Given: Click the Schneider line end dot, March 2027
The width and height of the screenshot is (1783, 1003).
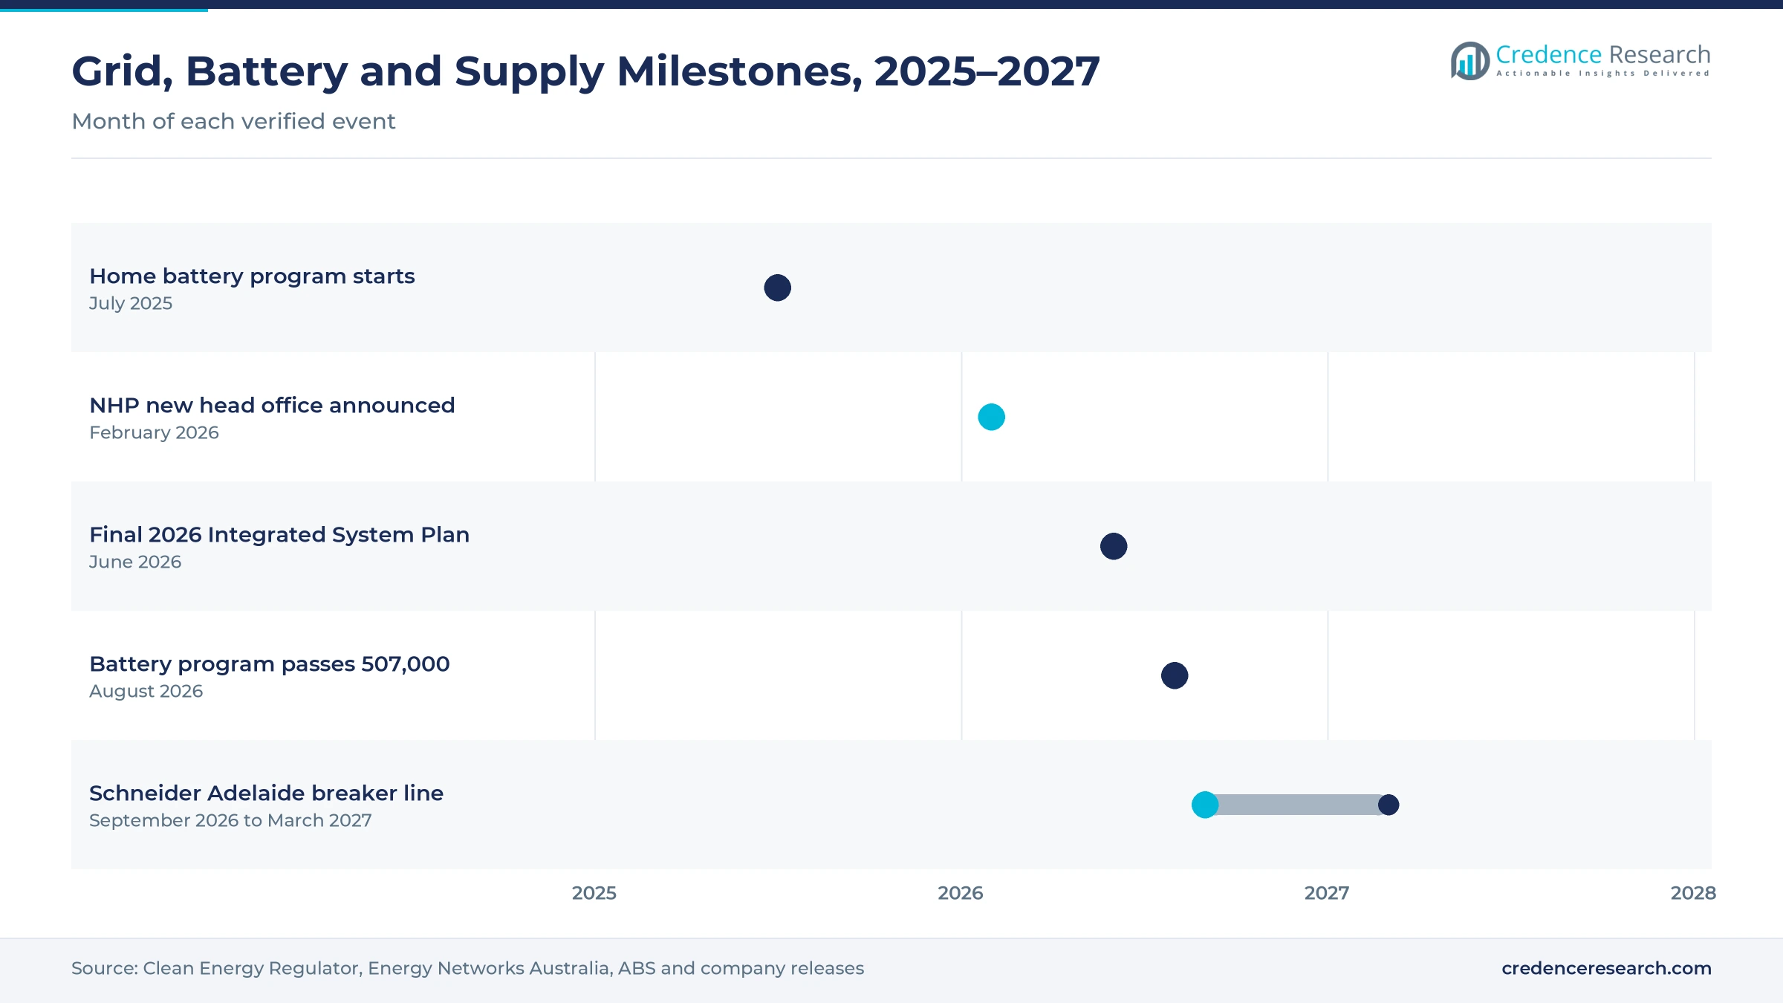Looking at the screenshot, I should pyautogui.click(x=1388, y=805).
